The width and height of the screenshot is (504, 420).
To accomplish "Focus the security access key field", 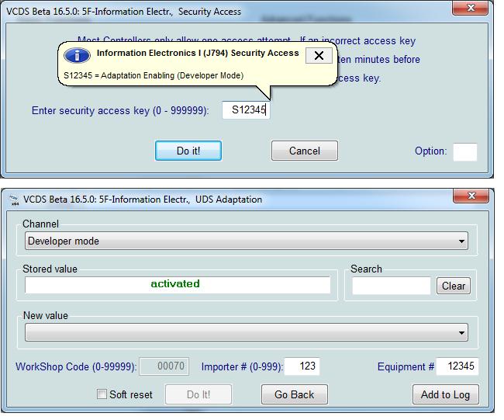I will click(246, 110).
